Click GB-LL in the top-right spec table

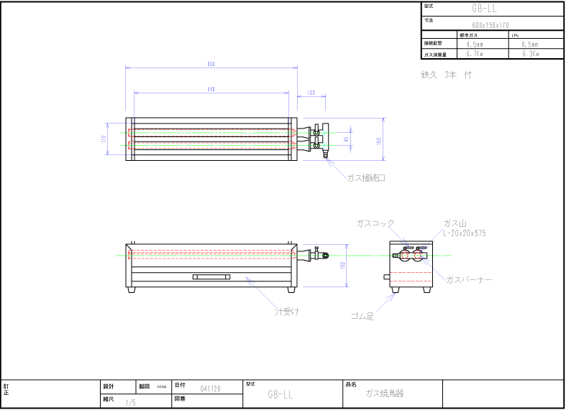484,9
